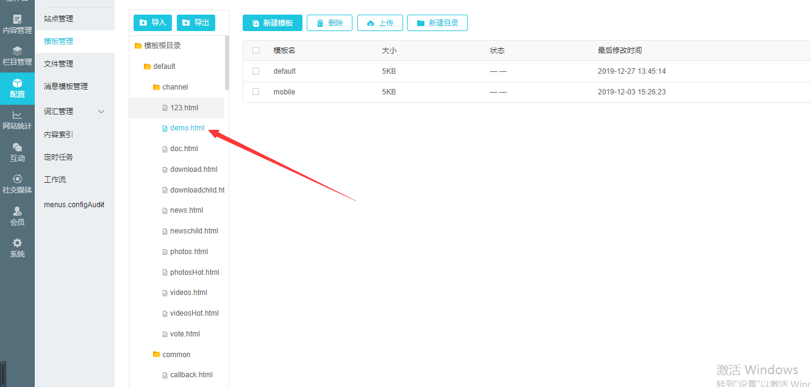Open the 社交媒体 sidebar section
The image size is (811, 387).
(17, 184)
